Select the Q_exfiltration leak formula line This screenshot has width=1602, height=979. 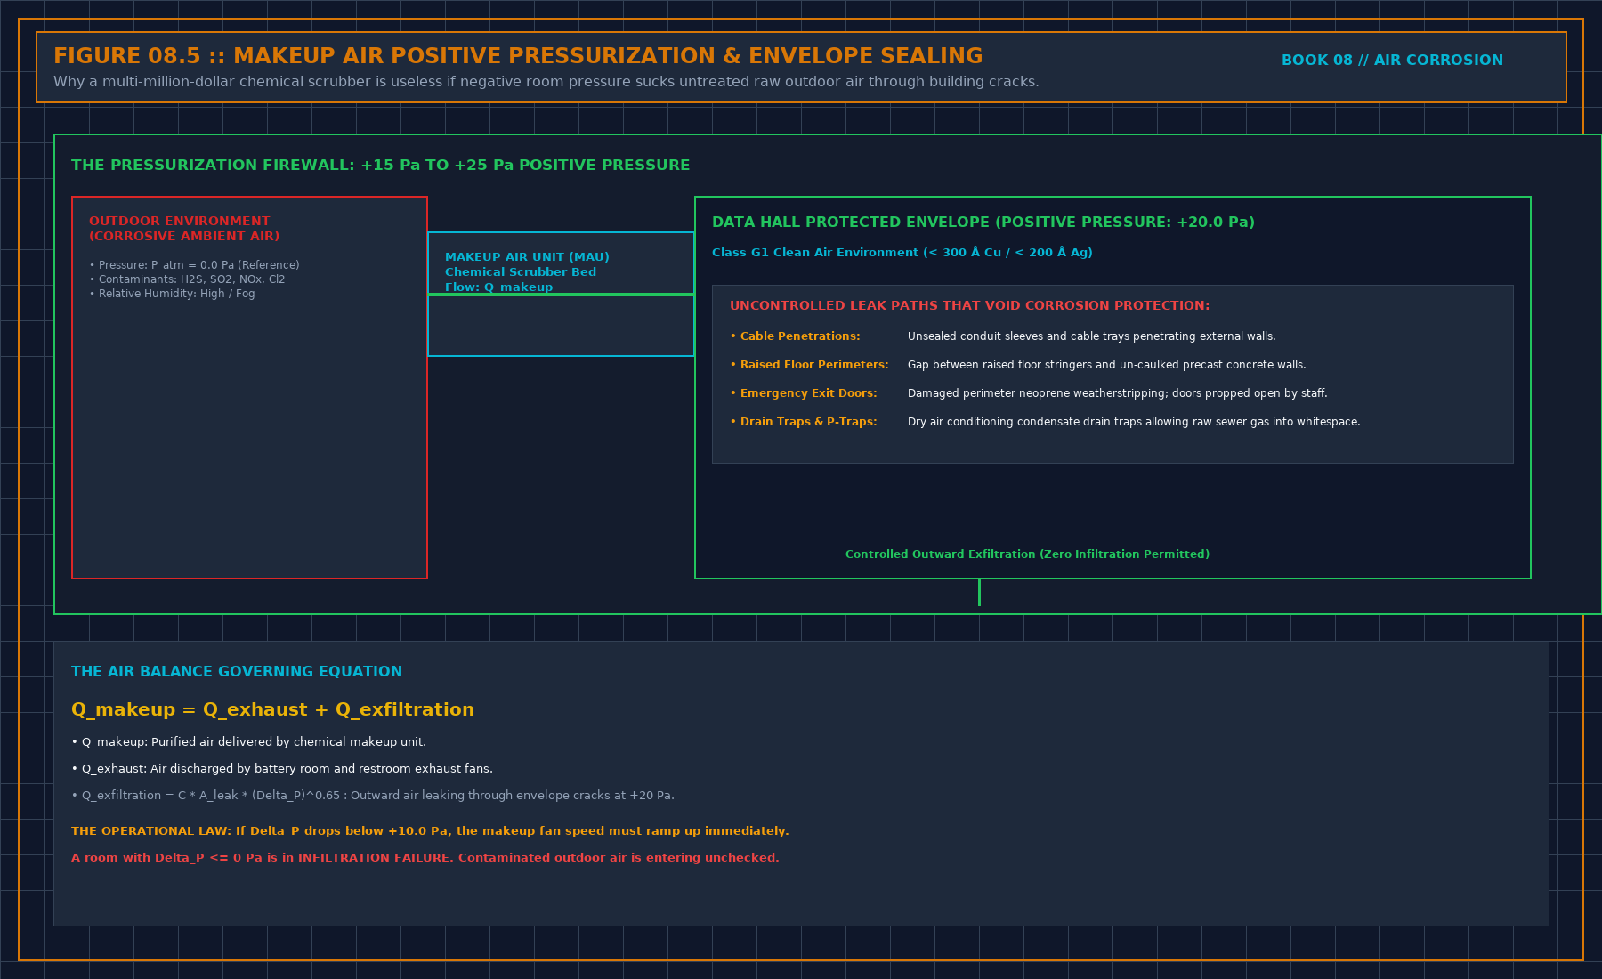point(373,796)
